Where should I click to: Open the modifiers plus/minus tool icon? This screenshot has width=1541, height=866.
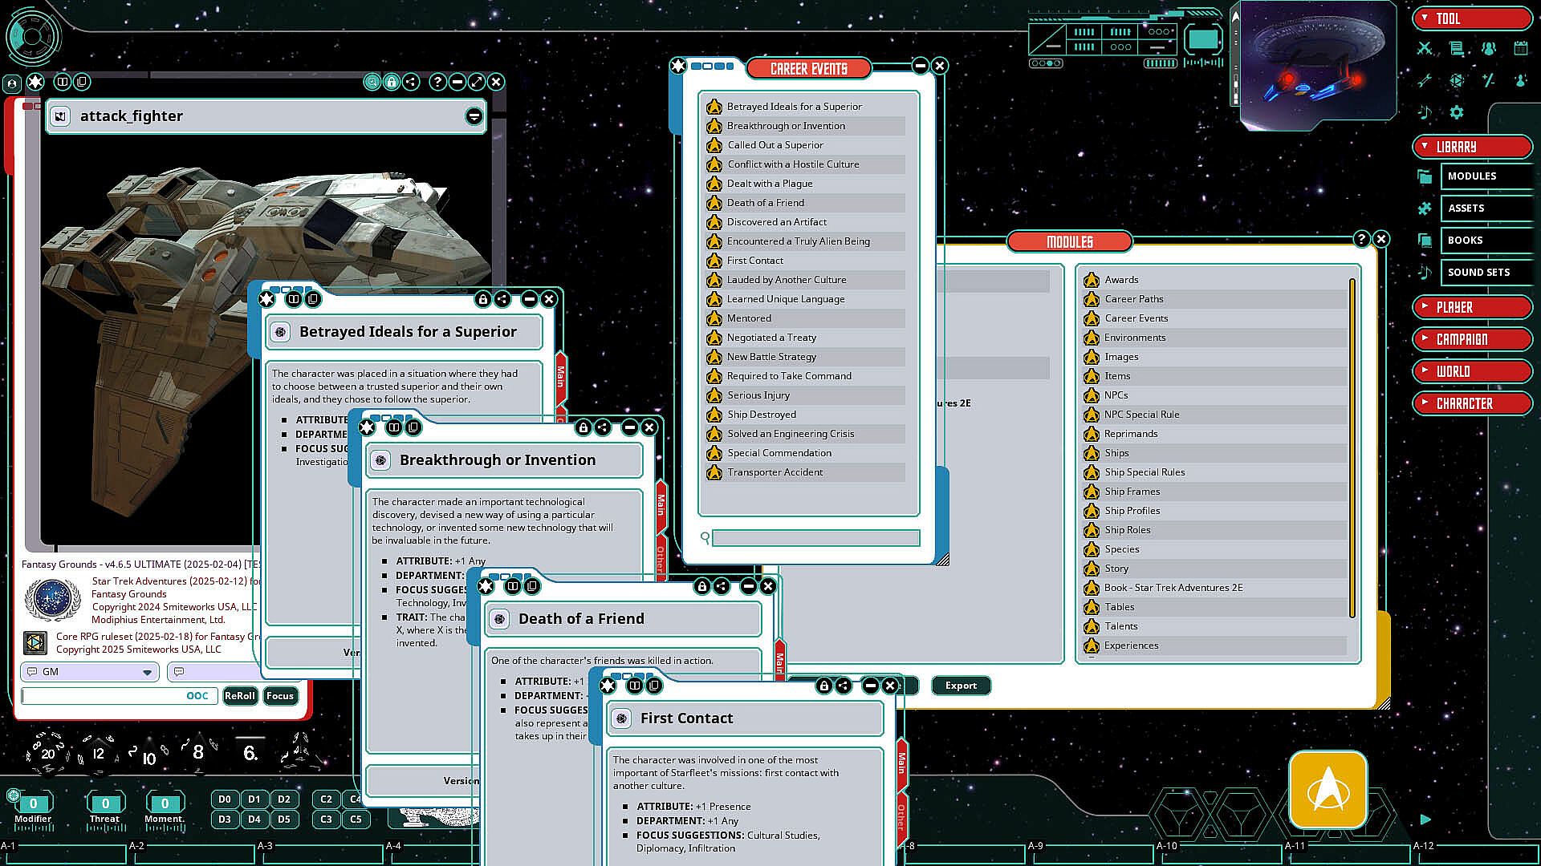[x=1489, y=81]
